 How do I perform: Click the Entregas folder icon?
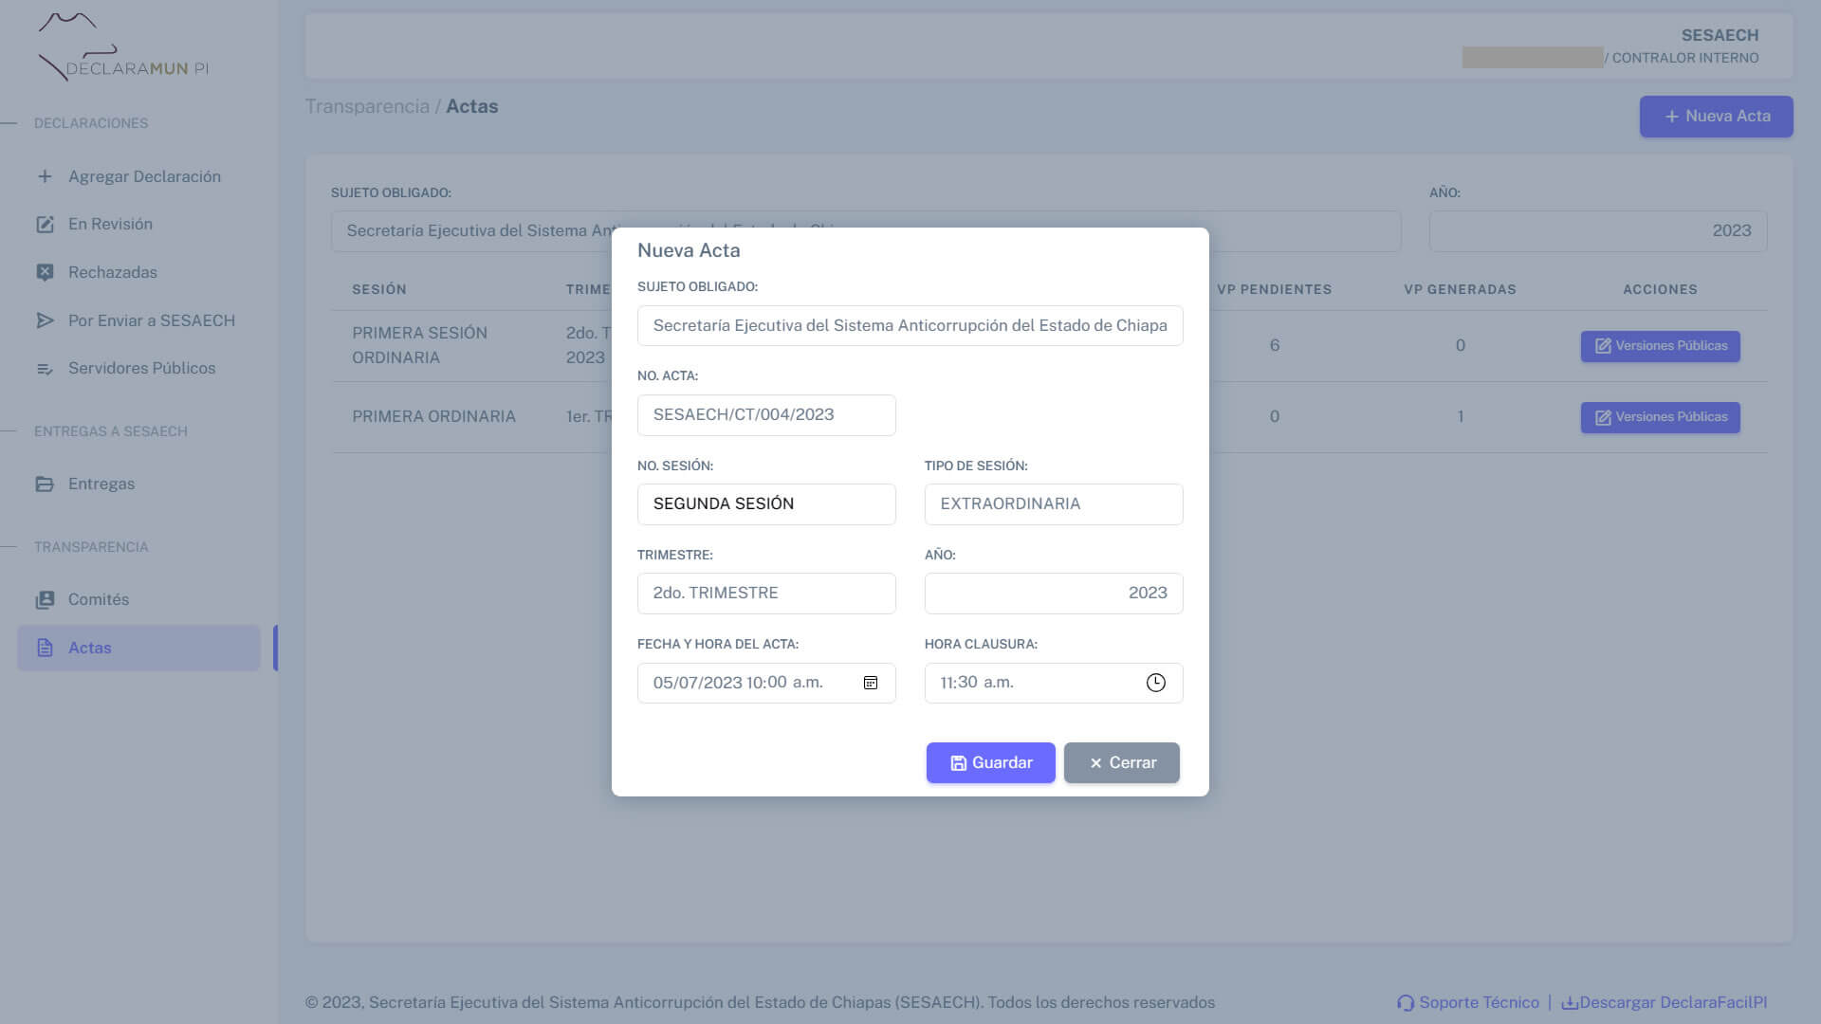point(45,485)
